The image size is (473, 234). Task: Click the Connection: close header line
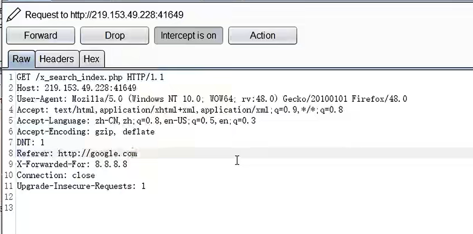(x=56, y=175)
